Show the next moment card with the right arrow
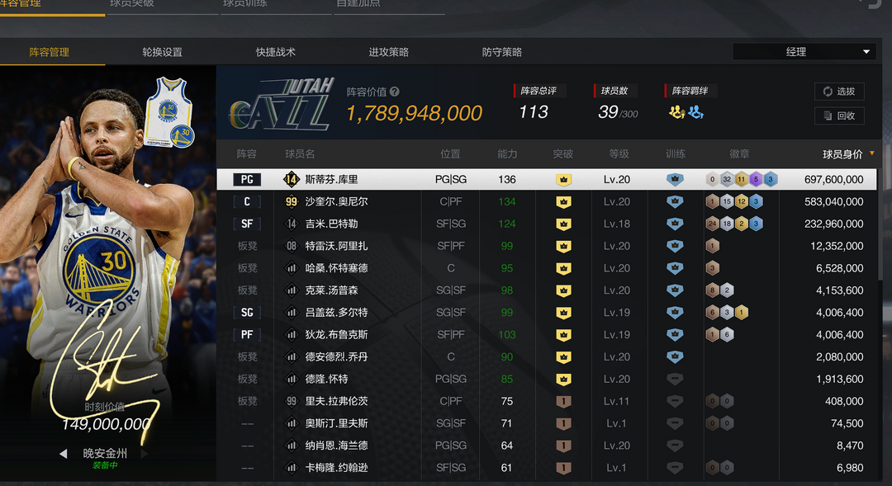 [145, 454]
